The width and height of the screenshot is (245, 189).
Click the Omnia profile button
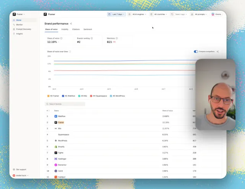tap(216, 14)
